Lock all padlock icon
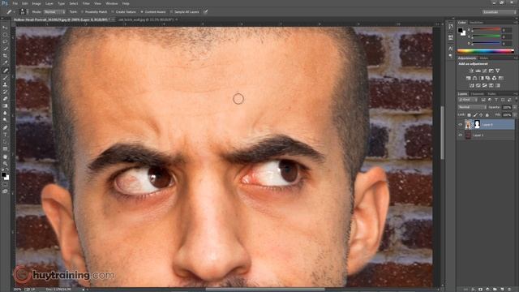 tap(487, 115)
